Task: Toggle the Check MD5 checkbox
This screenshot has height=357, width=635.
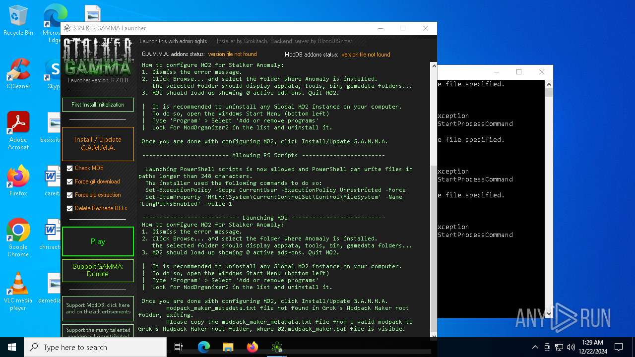Action: (x=69, y=169)
